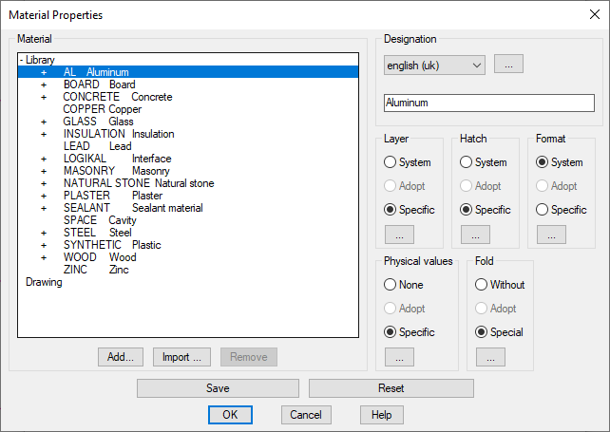Select the Drawing tree node
Screen dimensions: 610x432
click(x=44, y=282)
